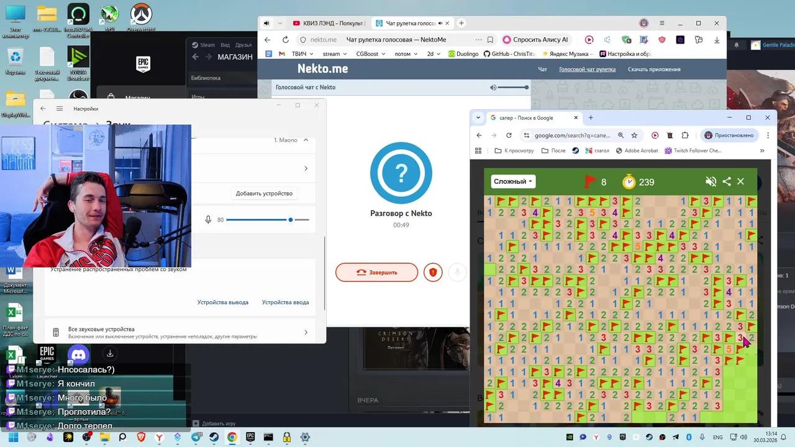The height and width of the screenshot is (447, 795).
Task: Open the Discord desktop icon
Action: 79,355
